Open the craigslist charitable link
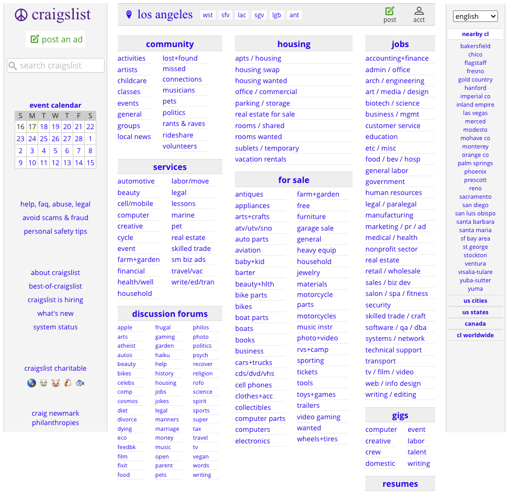The image size is (509, 492). pyautogui.click(x=55, y=368)
